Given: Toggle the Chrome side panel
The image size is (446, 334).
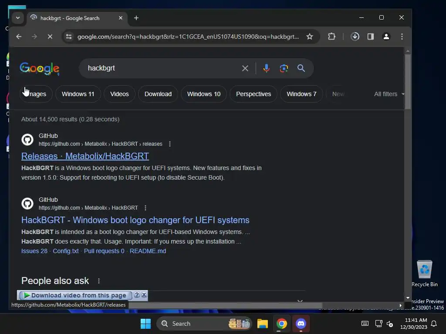Looking at the screenshot, I should [x=371, y=37].
